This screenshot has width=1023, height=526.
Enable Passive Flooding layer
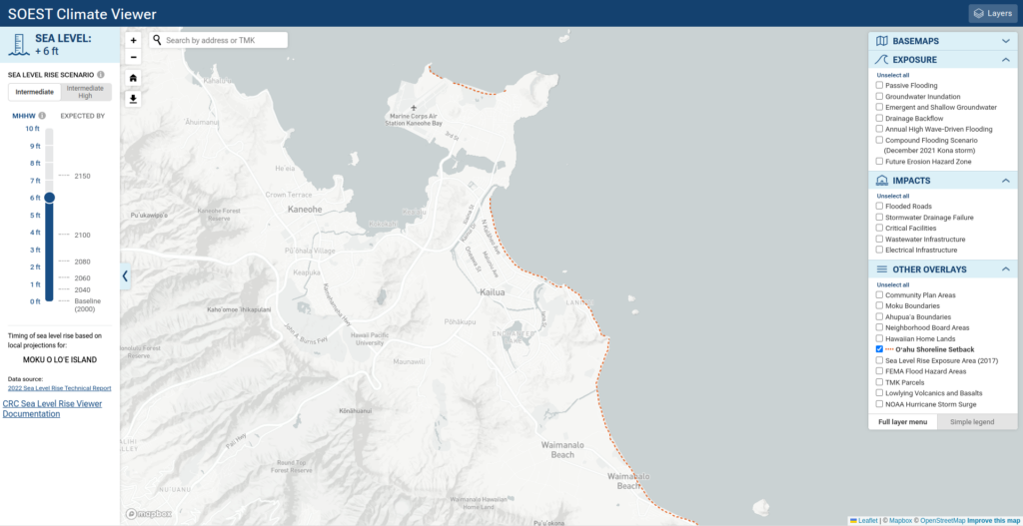click(879, 86)
